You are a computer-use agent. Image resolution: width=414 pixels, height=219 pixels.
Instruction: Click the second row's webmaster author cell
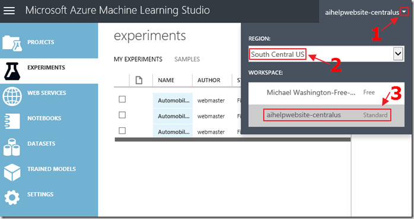coord(211,116)
